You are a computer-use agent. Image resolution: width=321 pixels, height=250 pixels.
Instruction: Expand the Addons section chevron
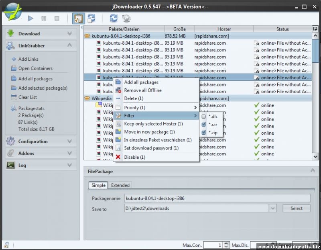(x=69, y=153)
